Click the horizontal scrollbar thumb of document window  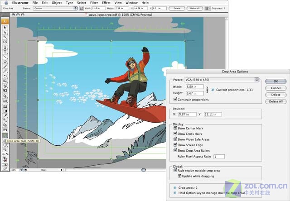point(144,170)
